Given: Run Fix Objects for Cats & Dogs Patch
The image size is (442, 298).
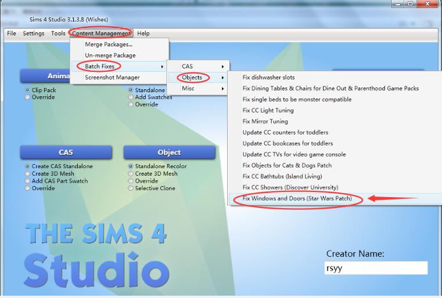Looking at the screenshot, I should (335, 165).
